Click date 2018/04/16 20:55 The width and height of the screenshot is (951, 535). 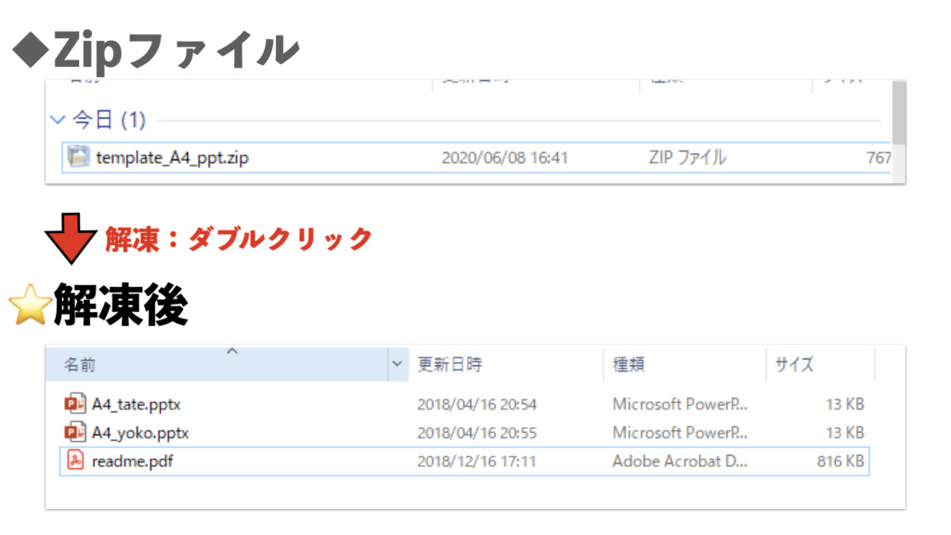coord(476,433)
